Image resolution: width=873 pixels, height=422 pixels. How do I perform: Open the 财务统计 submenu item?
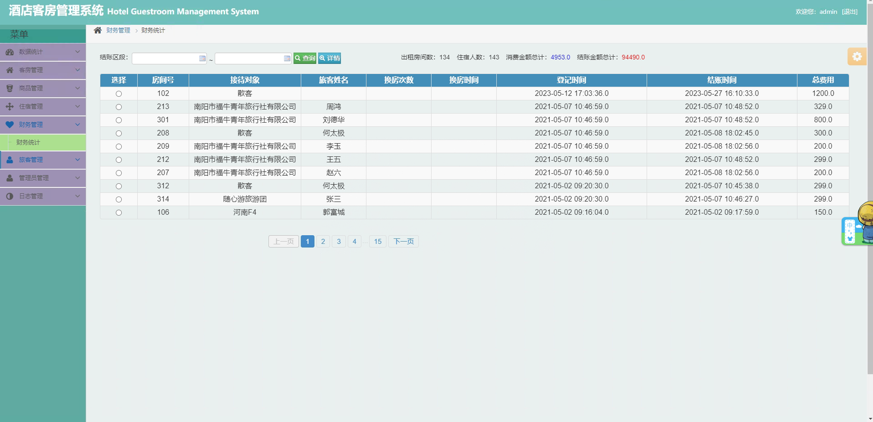pos(28,142)
